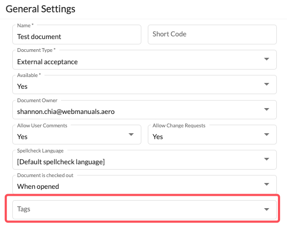This screenshot has height=229, width=287.
Task: Open the Document is checked out dropdown
Action: (x=145, y=185)
